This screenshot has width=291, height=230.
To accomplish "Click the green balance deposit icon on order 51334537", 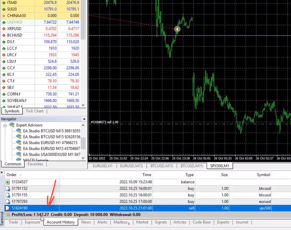I will pos(8,182).
